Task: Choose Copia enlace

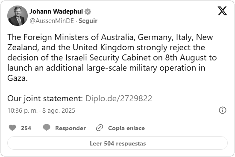Action: 126,128
